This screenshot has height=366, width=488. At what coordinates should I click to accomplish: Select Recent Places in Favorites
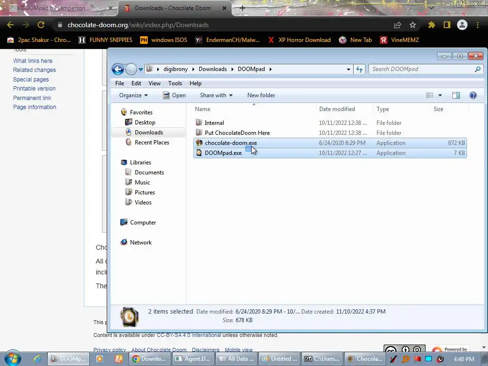tap(152, 142)
